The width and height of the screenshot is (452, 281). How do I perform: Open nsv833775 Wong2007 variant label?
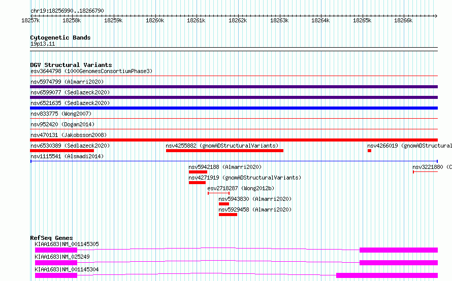coord(61,114)
